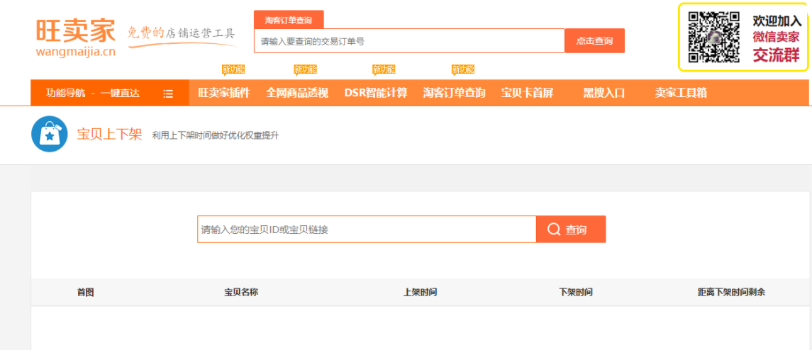The height and width of the screenshot is (350, 812).
Task: Open 淘客订单查询 in orange nav bar
Action: click(x=454, y=94)
